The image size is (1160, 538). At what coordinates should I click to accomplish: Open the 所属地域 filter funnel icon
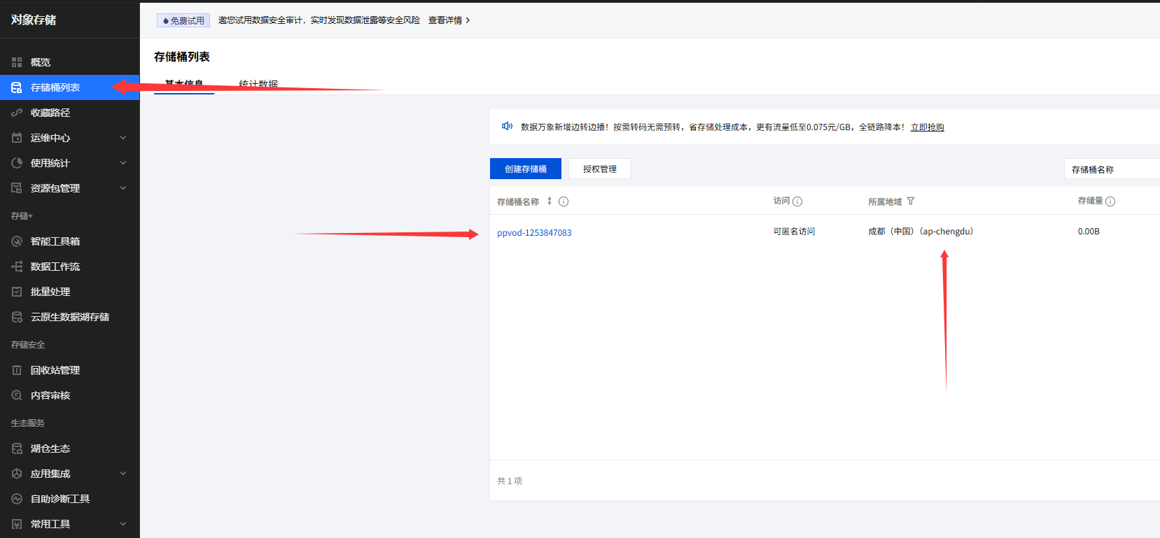coord(911,201)
